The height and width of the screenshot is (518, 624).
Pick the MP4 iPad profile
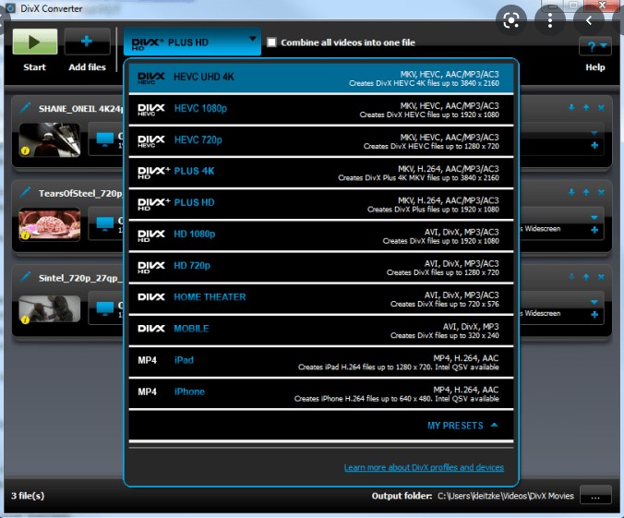tap(321, 362)
